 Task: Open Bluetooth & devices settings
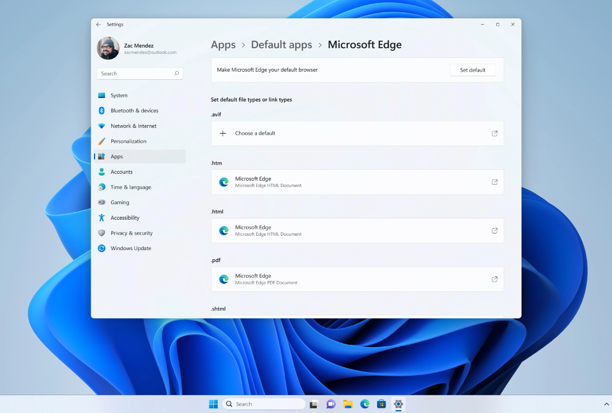point(140,111)
